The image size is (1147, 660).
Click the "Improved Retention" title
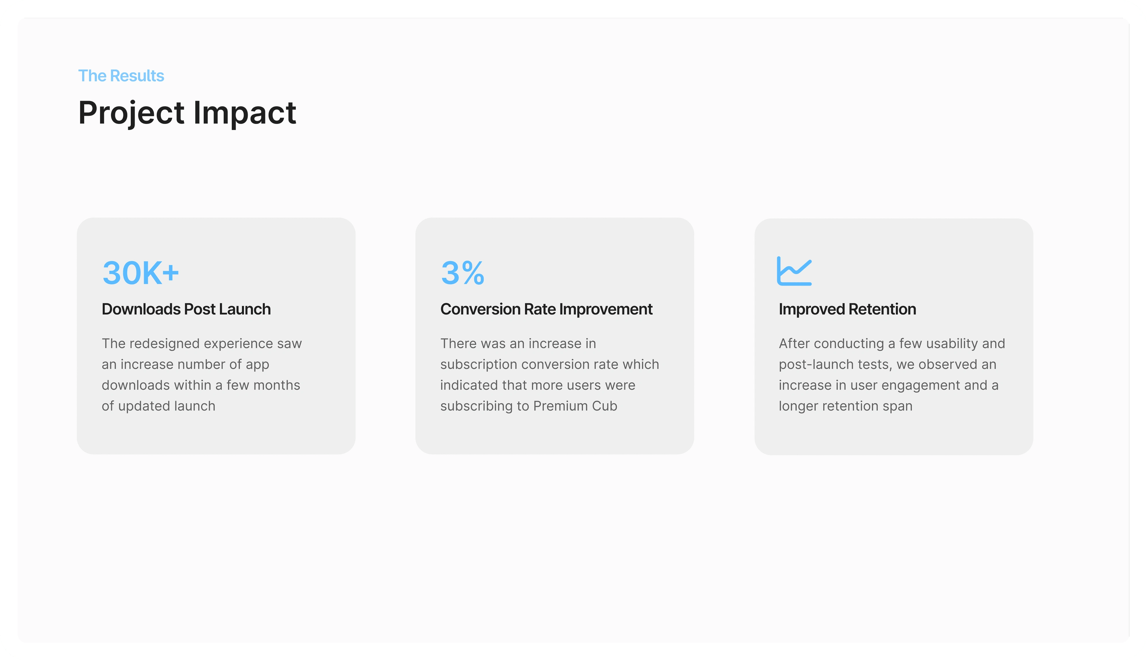(847, 309)
